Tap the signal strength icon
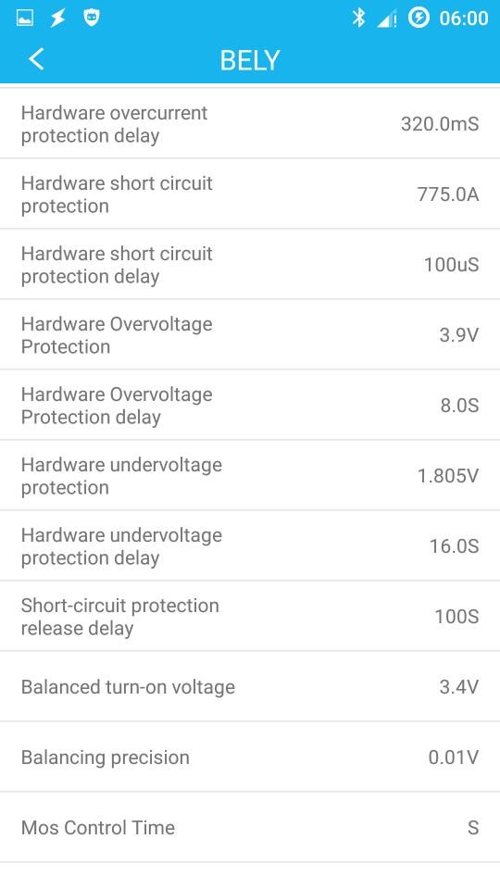 pyautogui.click(x=387, y=19)
